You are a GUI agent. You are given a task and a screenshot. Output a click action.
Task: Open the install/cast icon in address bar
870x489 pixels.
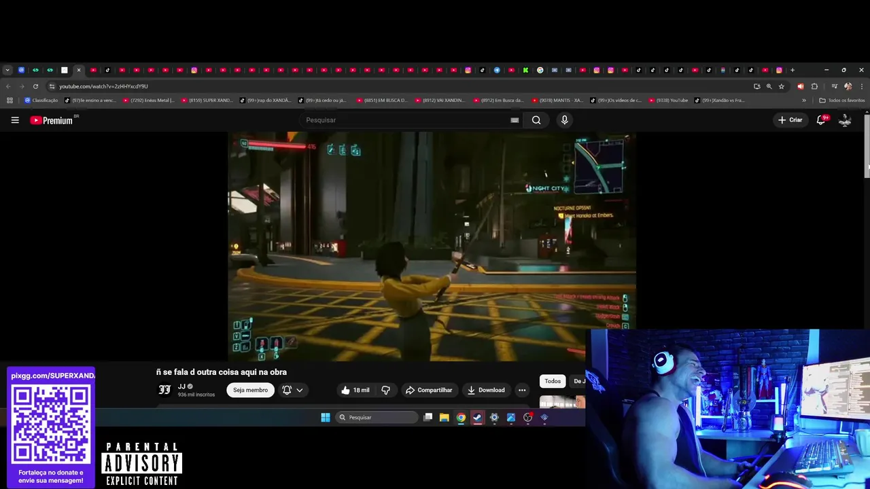pos(756,86)
